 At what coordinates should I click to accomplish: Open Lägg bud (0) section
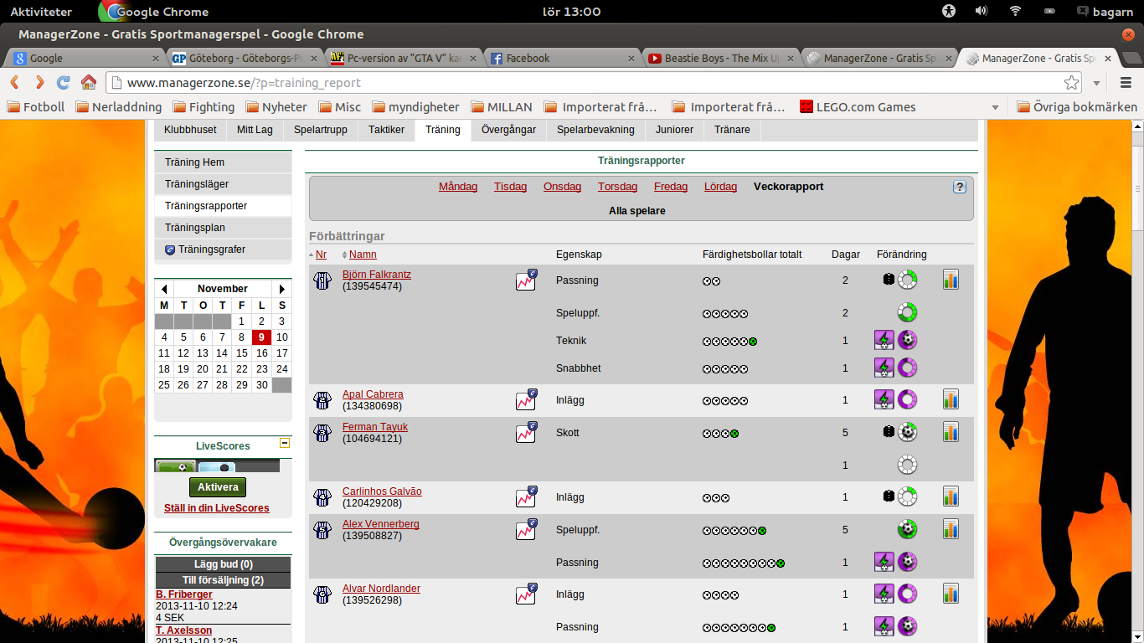tap(223, 564)
